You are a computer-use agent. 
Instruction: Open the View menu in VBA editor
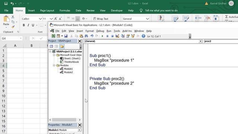click(x=71, y=31)
